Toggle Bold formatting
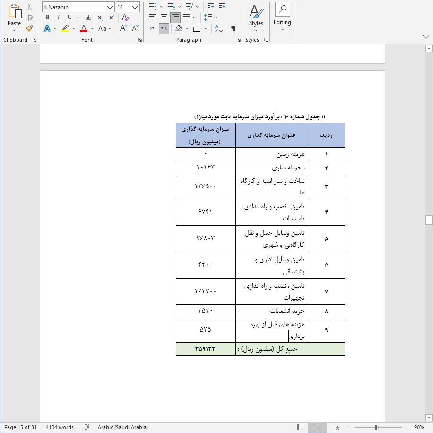The height and width of the screenshot is (433, 433). pyautogui.click(x=47, y=18)
